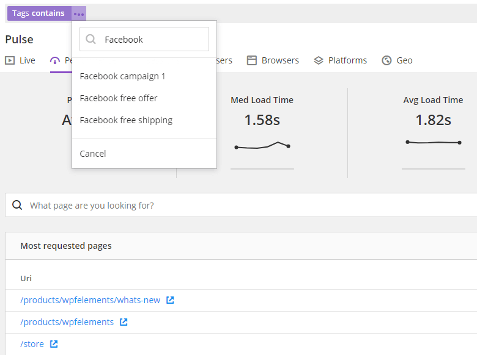Focus the Facebook tag search field
The image size is (477, 355).
[x=144, y=39]
